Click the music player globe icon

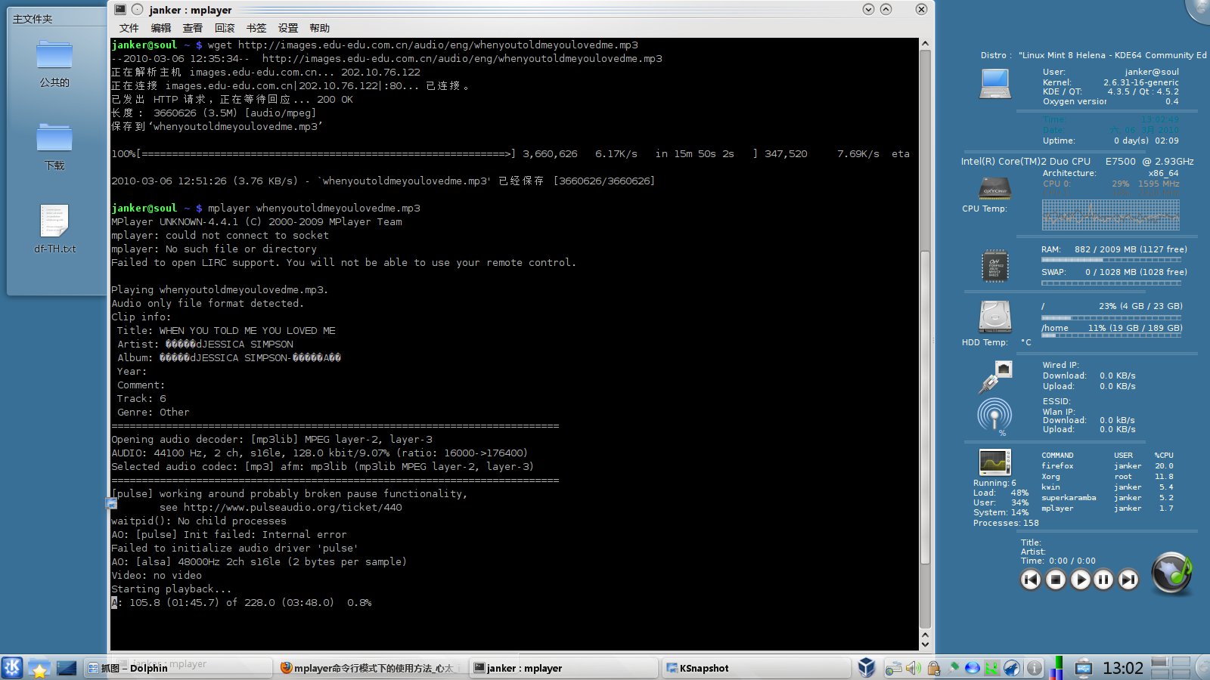tap(1171, 574)
